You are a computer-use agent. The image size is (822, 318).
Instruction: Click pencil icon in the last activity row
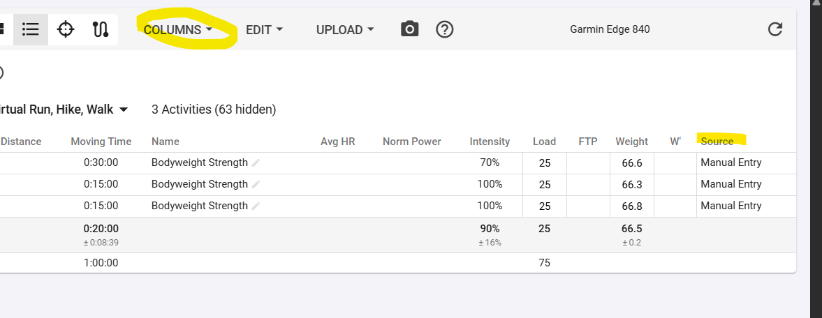(256, 206)
